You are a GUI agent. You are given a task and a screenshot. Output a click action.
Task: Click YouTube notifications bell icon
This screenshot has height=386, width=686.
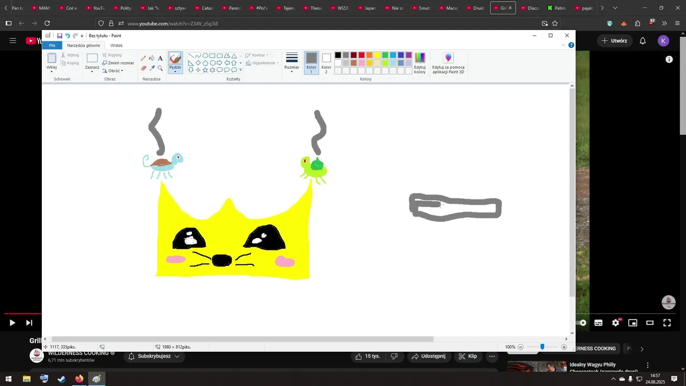click(x=643, y=41)
